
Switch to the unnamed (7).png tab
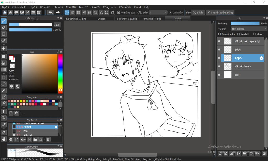click(x=152, y=19)
